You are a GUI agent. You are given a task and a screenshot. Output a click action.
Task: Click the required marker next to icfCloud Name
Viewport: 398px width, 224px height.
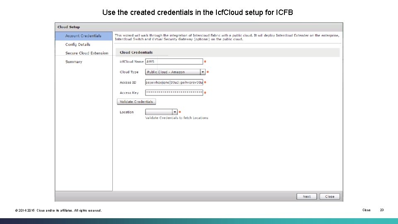[205, 61]
